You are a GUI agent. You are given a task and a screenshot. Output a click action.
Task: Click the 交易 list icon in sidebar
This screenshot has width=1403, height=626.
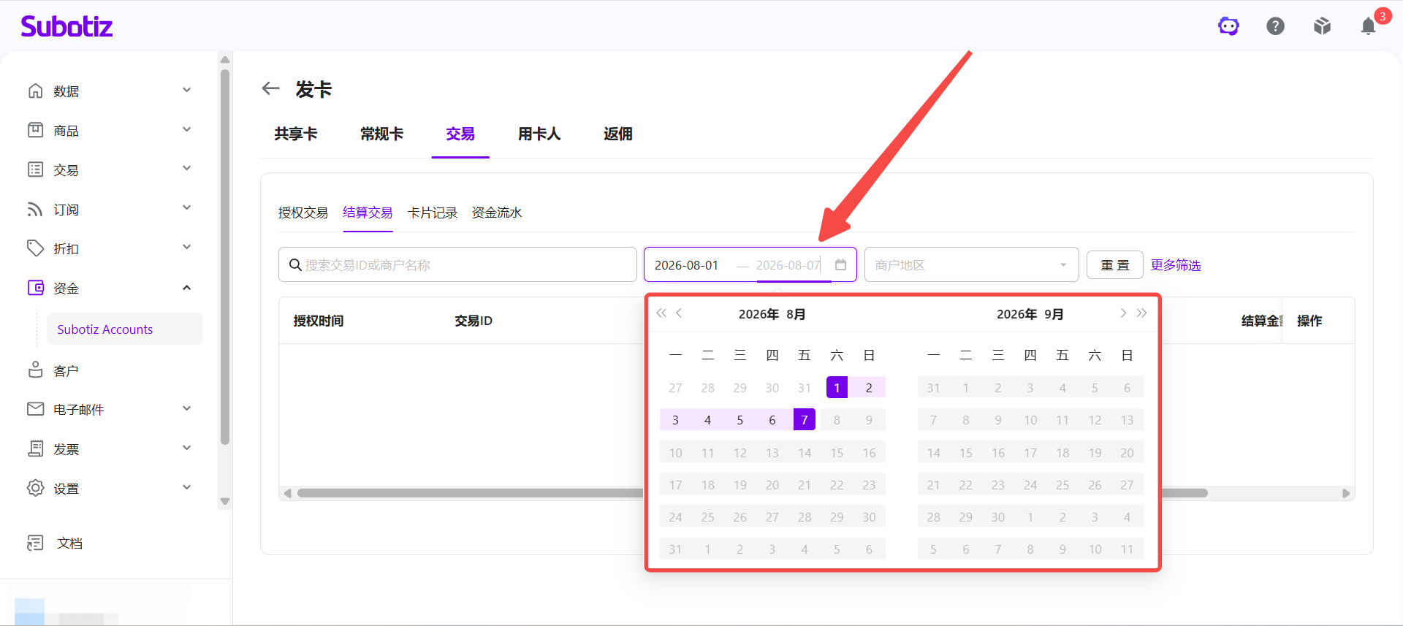pyautogui.click(x=35, y=169)
